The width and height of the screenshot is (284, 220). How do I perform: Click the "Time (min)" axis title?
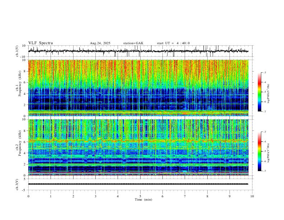coord(143,200)
